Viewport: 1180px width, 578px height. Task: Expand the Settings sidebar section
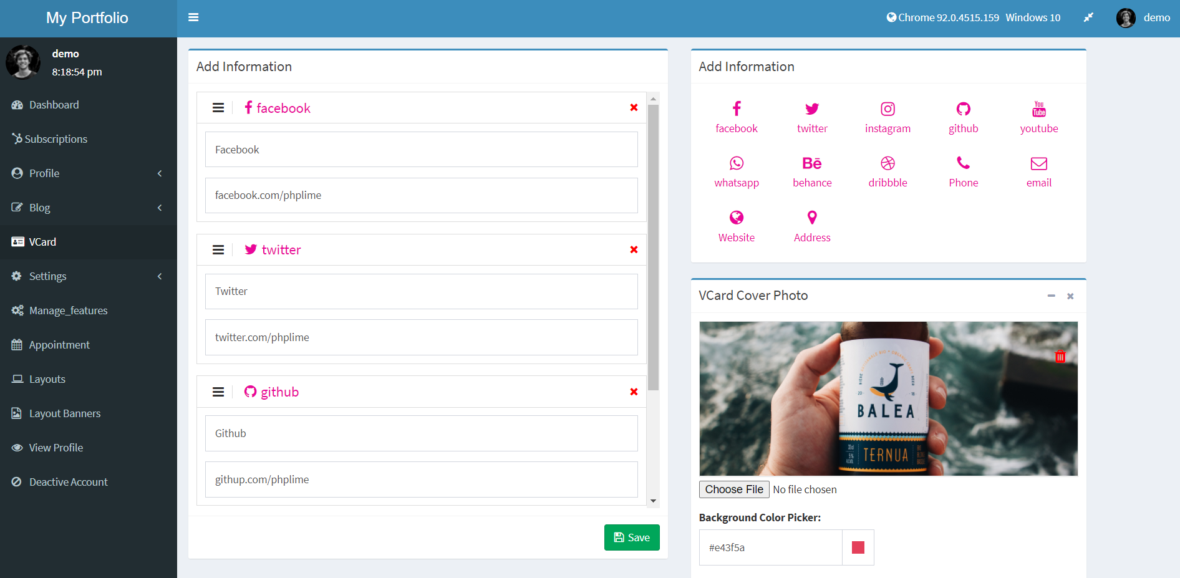pyautogui.click(x=89, y=276)
